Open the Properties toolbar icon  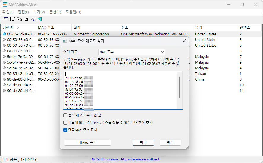click(x=26, y=19)
